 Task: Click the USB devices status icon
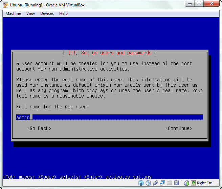click(155, 183)
